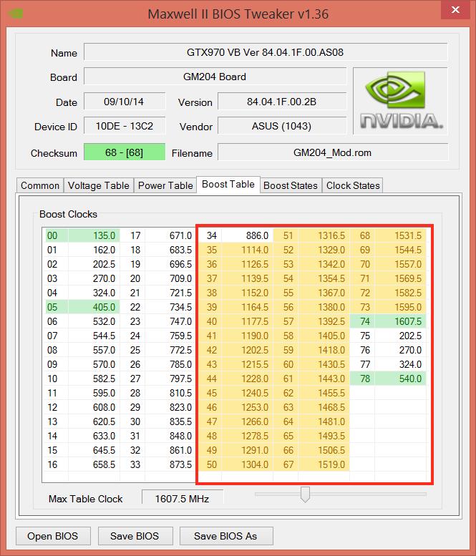Click the Open BIOS button

pyautogui.click(x=53, y=536)
